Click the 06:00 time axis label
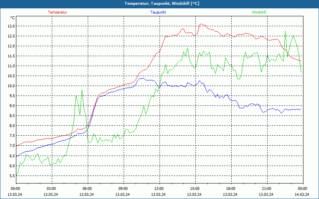Viewport: 319px width, 199px height. pyautogui.click(x=88, y=189)
